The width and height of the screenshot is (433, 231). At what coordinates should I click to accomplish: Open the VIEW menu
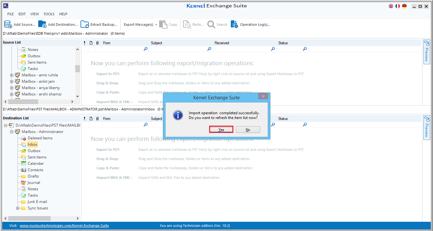pos(34,14)
